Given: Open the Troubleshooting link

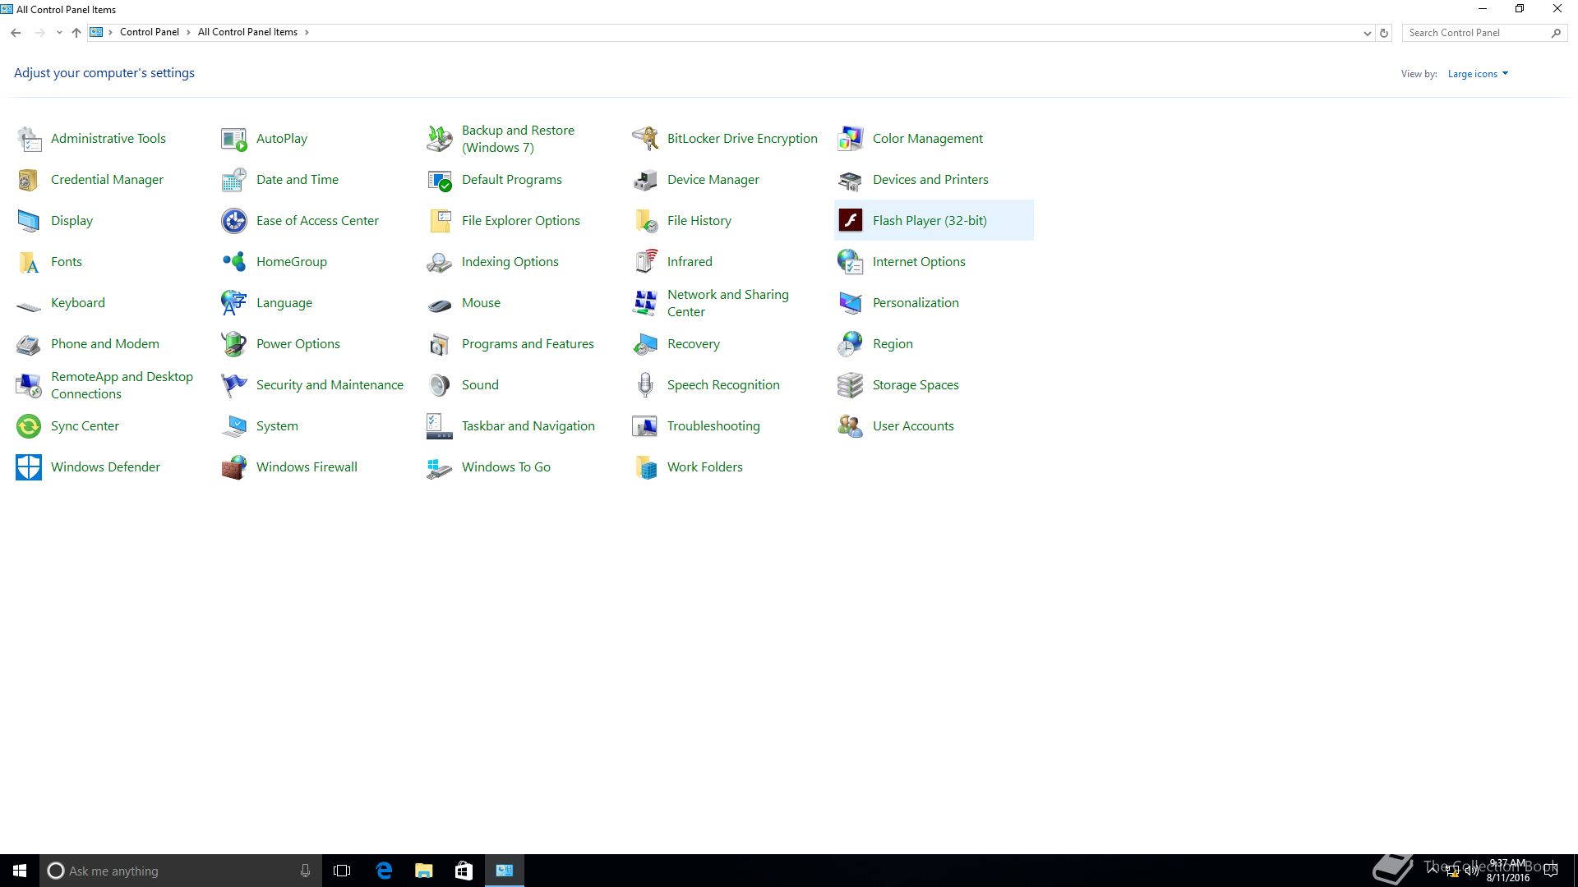Looking at the screenshot, I should point(713,426).
